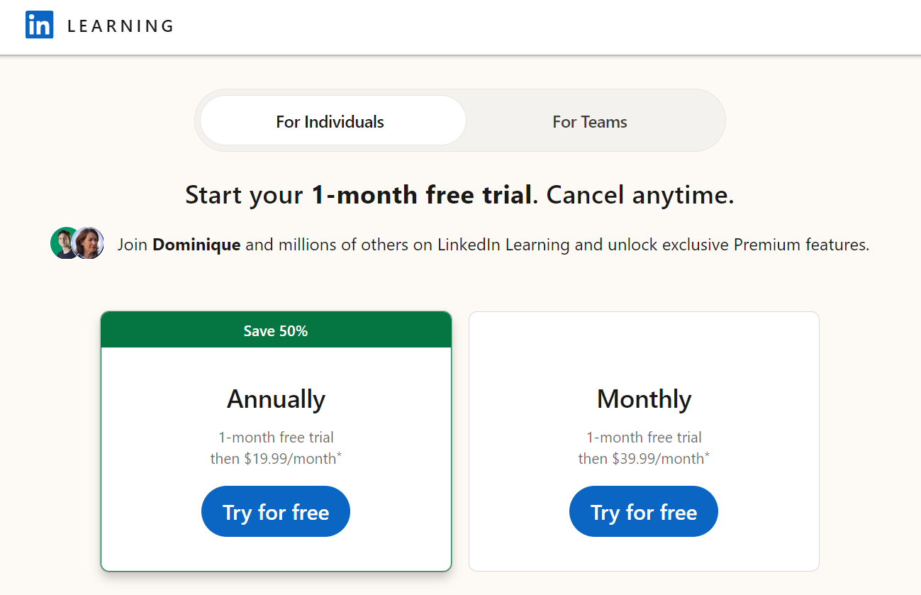Switch to the For Teams tab
The width and height of the screenshot is (921, 595).
(589, 121)
